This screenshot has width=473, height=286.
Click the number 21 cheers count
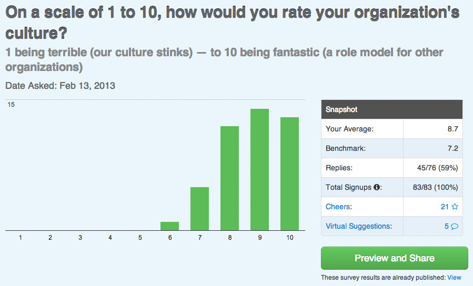(445, 207)
